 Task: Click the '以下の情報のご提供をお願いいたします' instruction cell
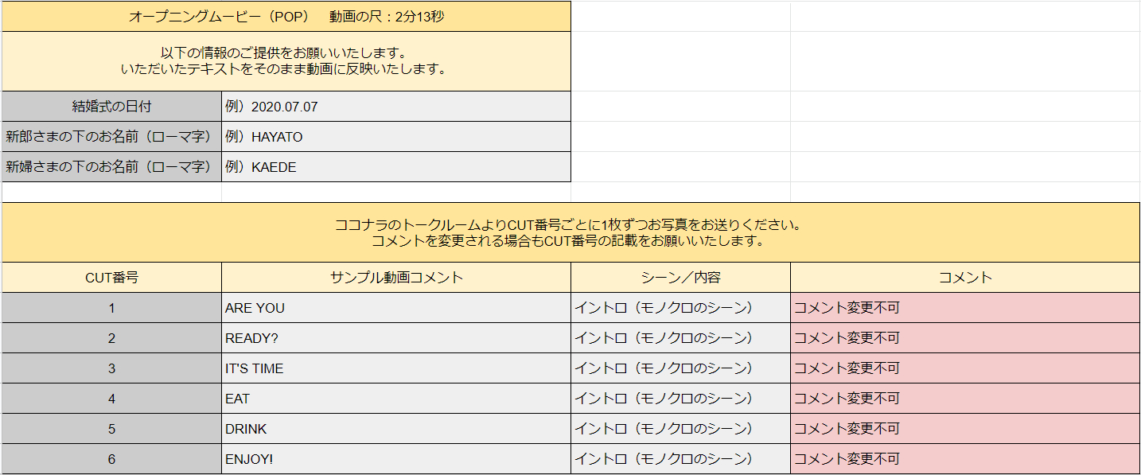pyautogui.click(x=286, y=61)
